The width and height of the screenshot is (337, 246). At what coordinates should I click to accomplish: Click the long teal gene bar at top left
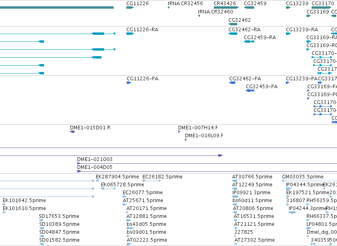click(x=57, y=8)
